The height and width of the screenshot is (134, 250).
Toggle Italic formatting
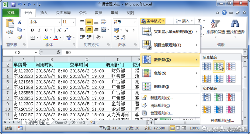(39, 30)
